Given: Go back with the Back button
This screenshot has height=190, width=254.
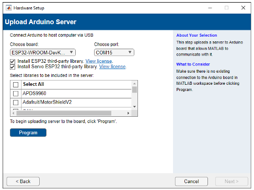Looking at the screenshot, I should tap(23, 182).
